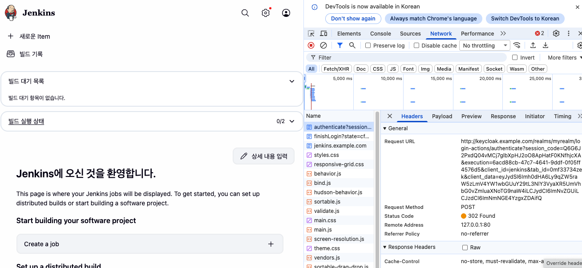
Task: Open the 빌드 기록 link
Action: point(31,54)
